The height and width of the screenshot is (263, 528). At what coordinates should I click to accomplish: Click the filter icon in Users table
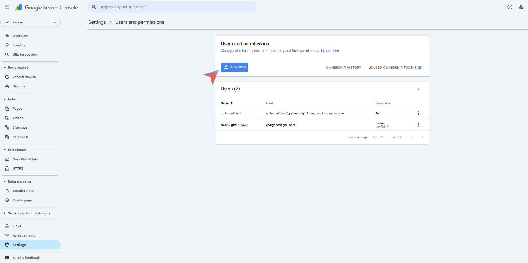(419, 88)
